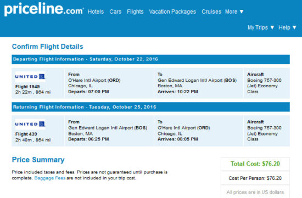Open the My Trips dropdown
Viewport: 302px width, 198px height.
click(261, 27)
